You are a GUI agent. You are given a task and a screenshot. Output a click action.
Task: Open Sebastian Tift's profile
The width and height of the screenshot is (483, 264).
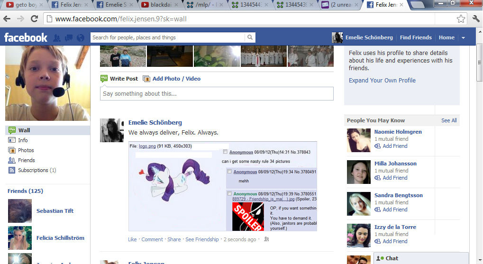55,211
